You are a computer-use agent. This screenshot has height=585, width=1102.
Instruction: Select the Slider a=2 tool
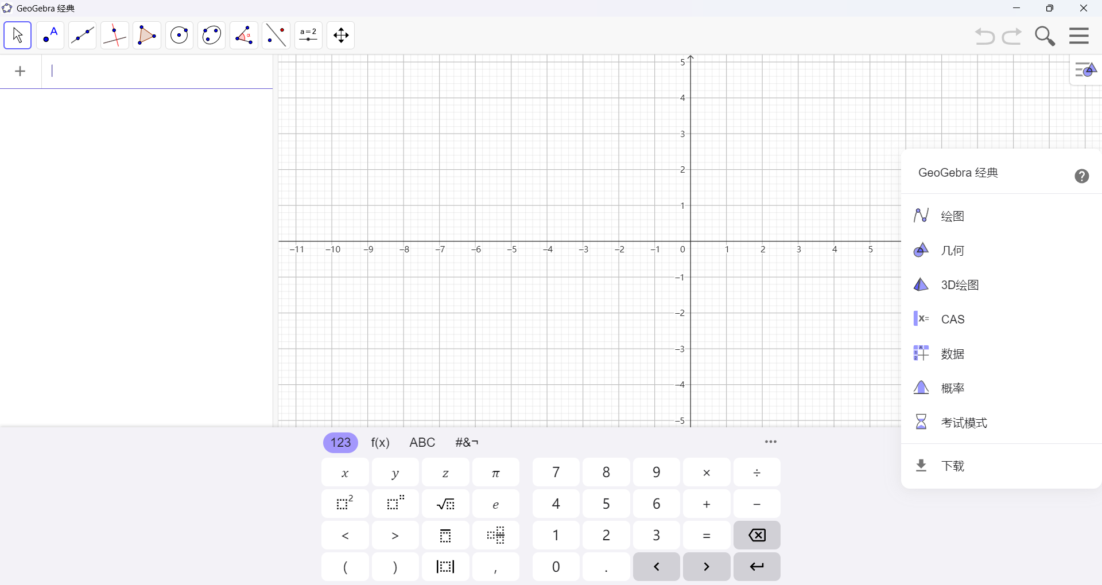[309, 36]
